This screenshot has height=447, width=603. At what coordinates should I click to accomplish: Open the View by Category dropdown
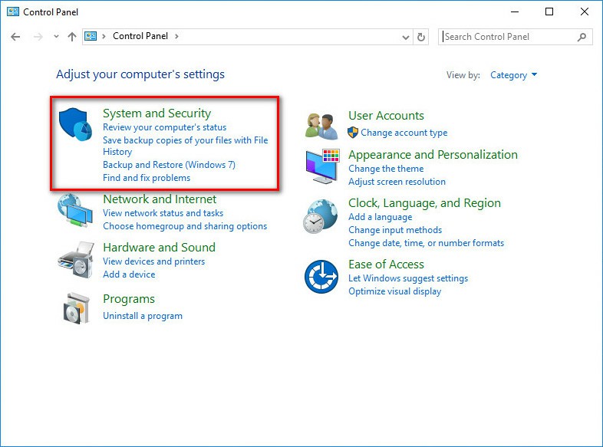(x=513, y=75)
